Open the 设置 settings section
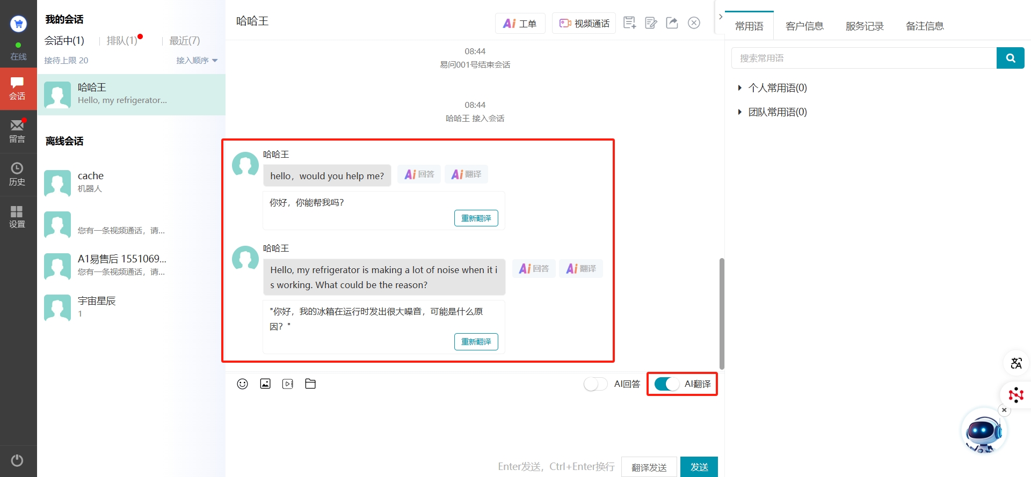The image size is (1031, 477). click(x=18, y=217)
